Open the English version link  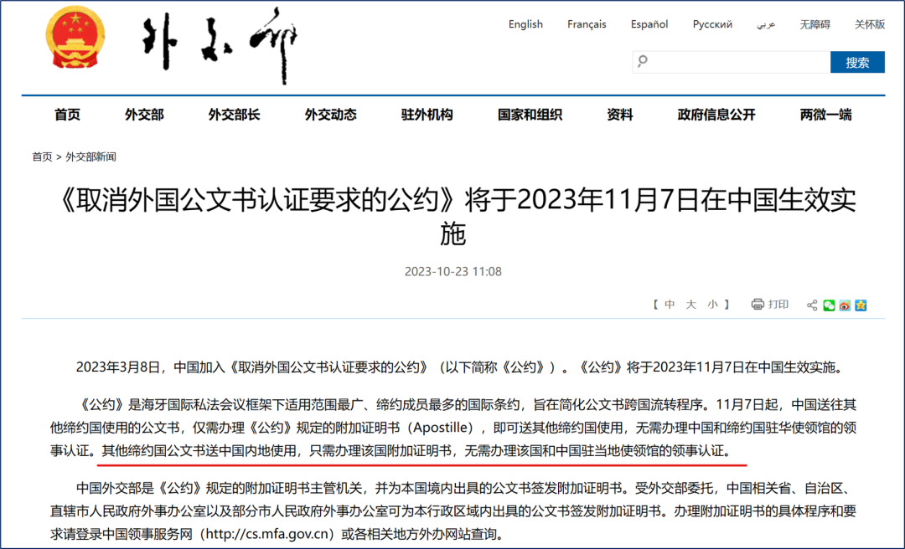525,24
